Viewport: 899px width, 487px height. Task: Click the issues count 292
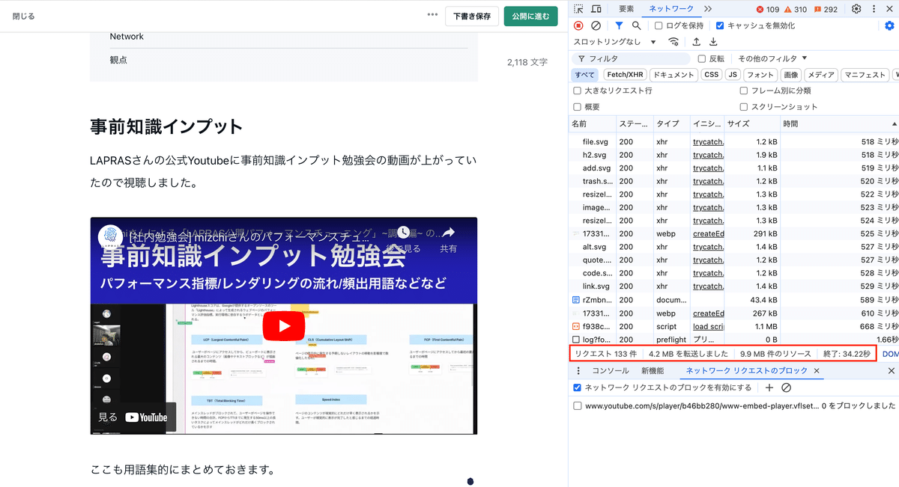click(x=826, y=10)
